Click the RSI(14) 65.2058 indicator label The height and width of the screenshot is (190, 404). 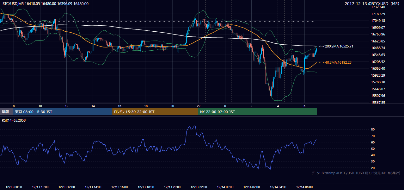(14, 120)
